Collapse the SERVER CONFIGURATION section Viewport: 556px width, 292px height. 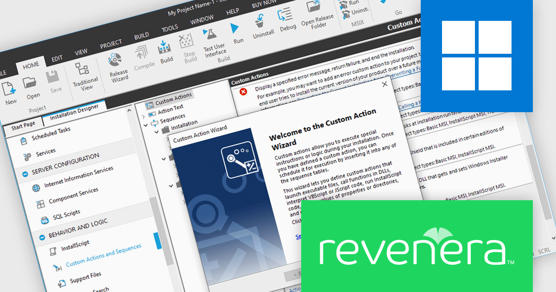coord(25,174)
